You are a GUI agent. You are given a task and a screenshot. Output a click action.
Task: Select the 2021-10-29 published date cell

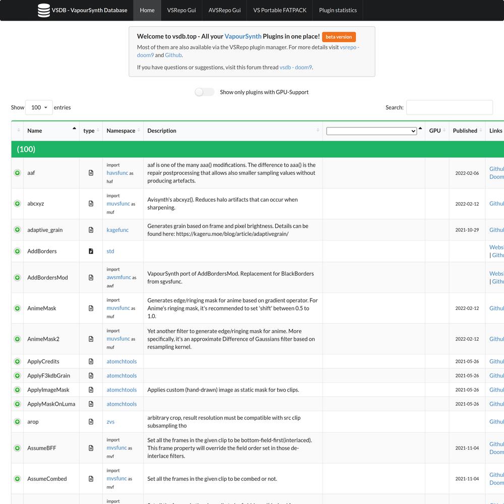(x=467, y=230)
